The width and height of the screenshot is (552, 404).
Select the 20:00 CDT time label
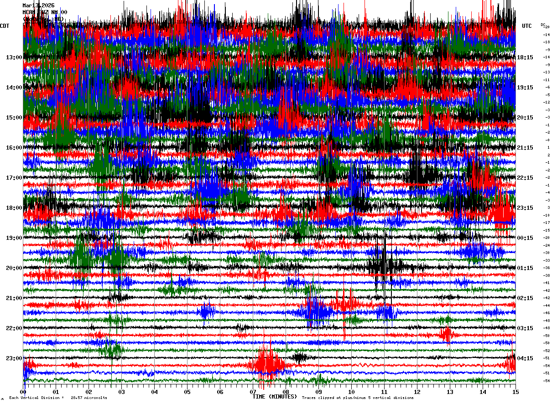14,268
